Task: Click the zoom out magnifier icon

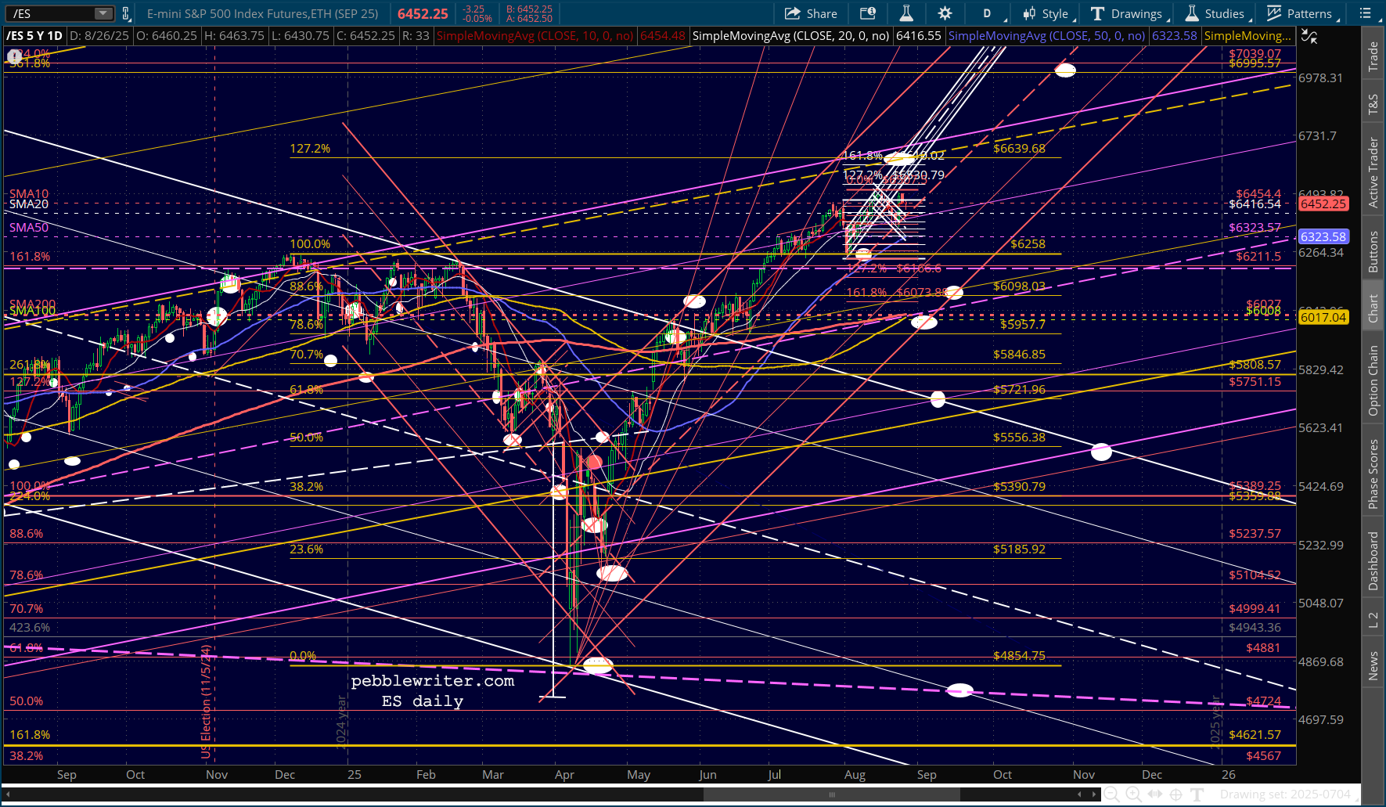Action: tap(1111, 794)
